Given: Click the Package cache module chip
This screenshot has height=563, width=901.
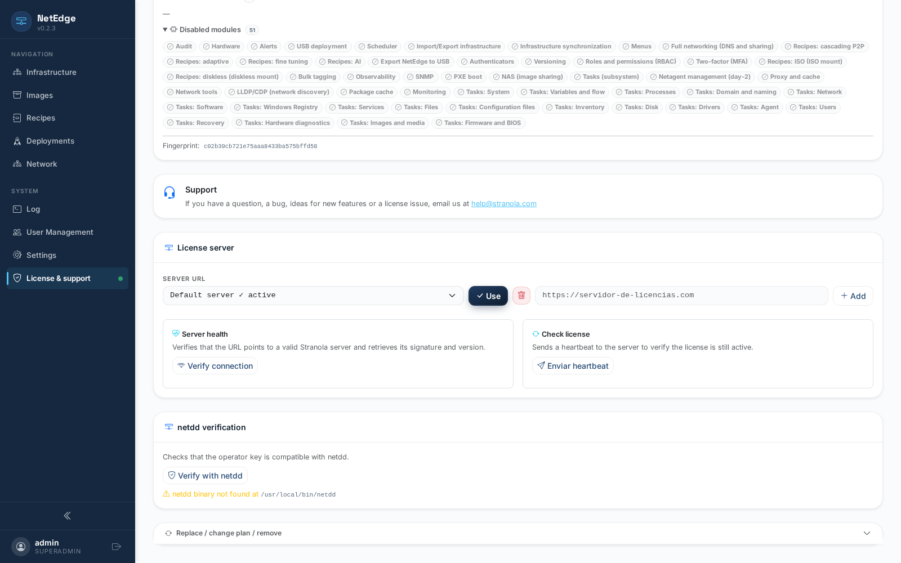Looking at the screenshot, I should point(367,92).
